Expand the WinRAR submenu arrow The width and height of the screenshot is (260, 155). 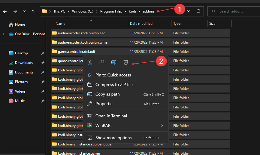(x=162, y=125)
